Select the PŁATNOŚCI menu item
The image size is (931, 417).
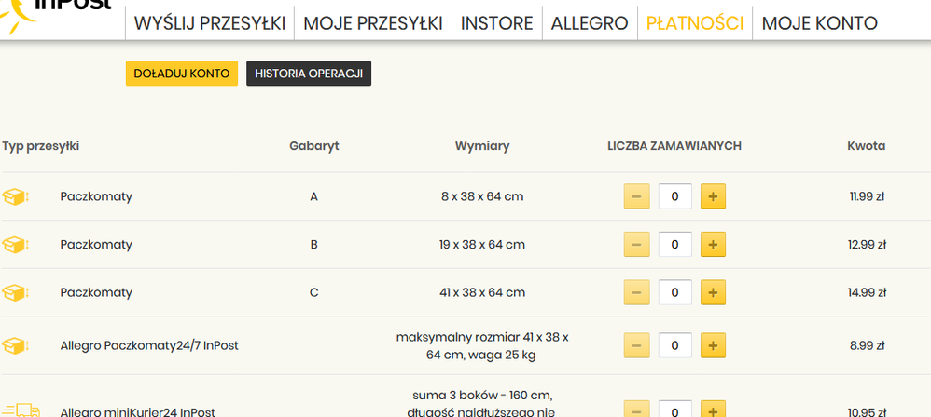(695, 23)
